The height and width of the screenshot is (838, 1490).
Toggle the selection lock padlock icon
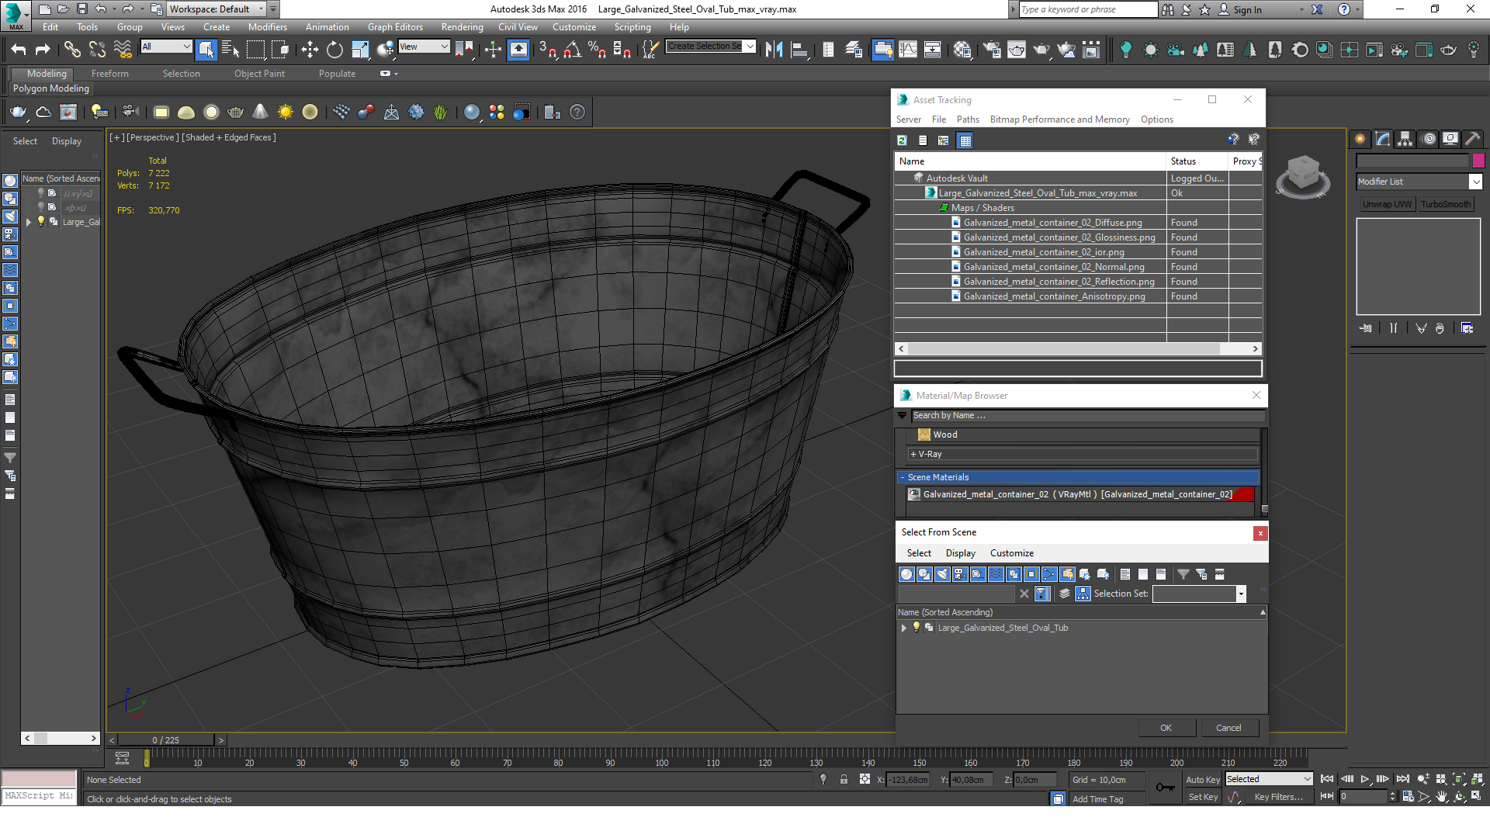(844, 780)
